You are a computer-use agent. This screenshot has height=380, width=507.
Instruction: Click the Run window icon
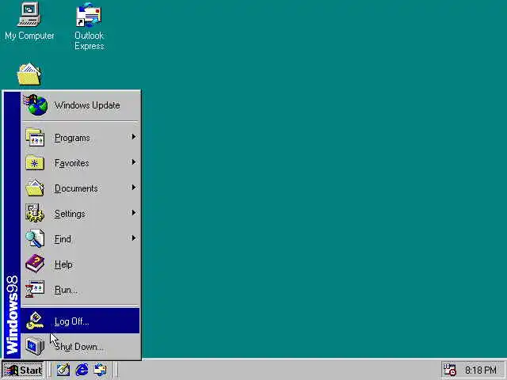[35, 289]
